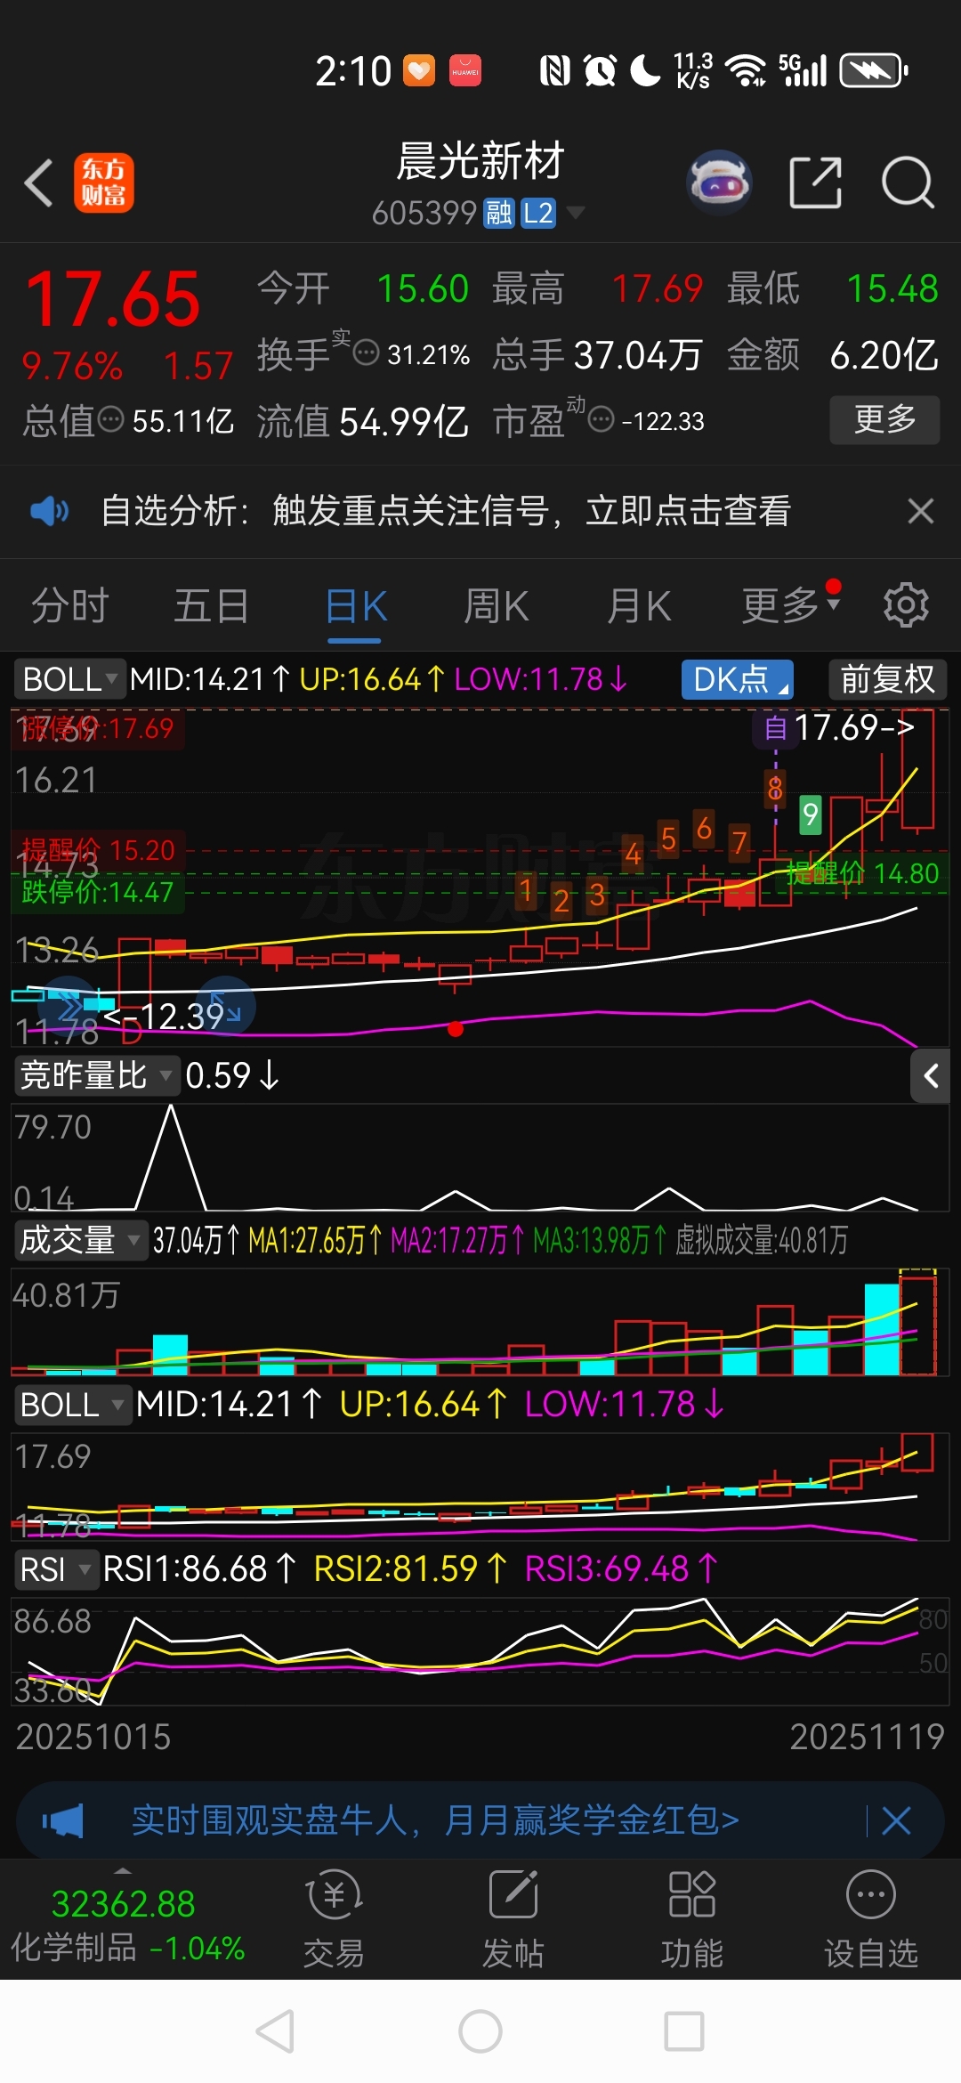This screenshot has width=961, height=2083.
Task: Tap the share icon
Action: (816, 182)
